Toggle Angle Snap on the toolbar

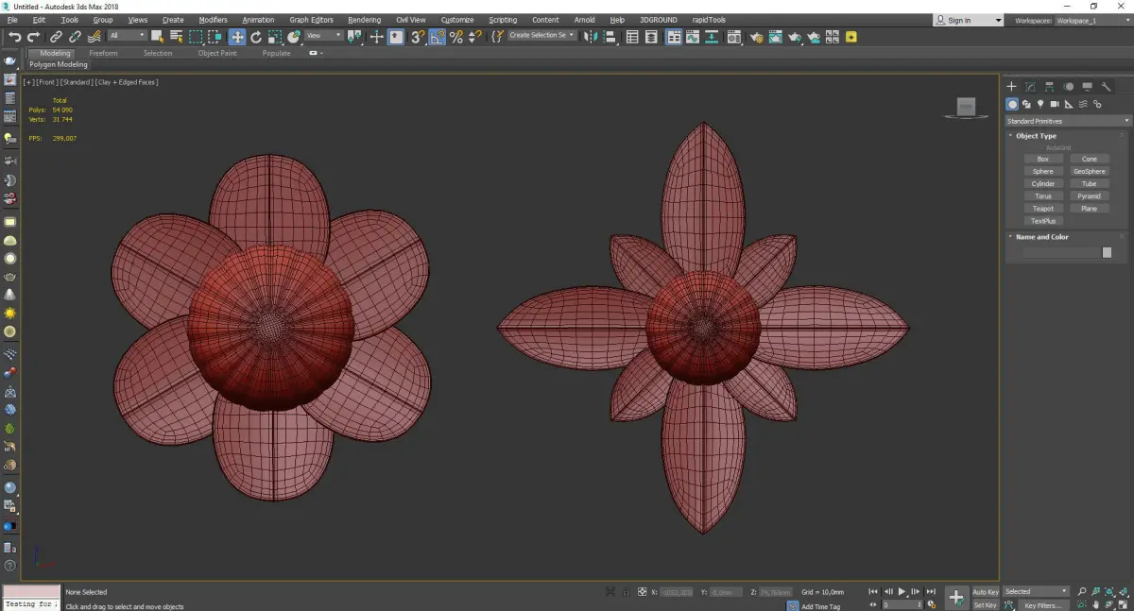point(437,37)
